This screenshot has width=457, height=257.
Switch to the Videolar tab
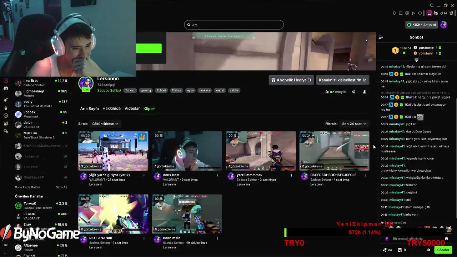(132, 109)
